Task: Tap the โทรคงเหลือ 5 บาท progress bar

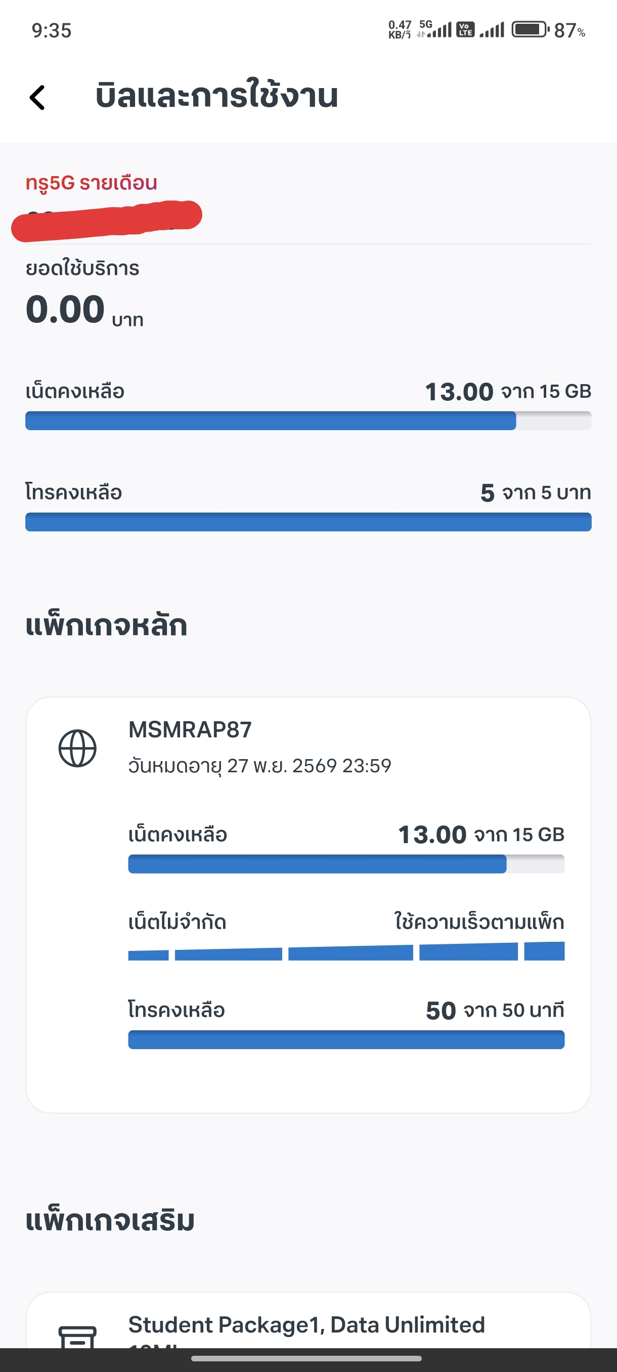Action: pos(308,522)
